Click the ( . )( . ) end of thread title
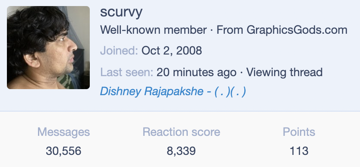Image resolution: width=360 pixels, height=167 pixels. pyautogui.click(x=230, y=92)
